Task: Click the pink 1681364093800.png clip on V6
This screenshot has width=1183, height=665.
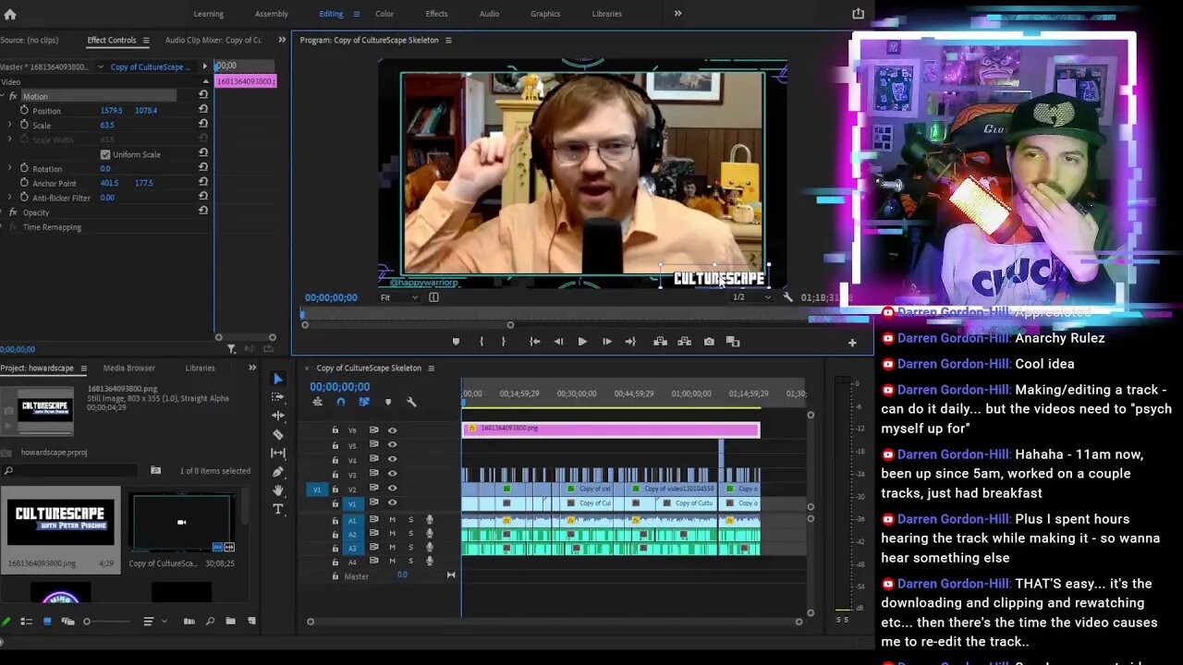Action: [611, 429]
